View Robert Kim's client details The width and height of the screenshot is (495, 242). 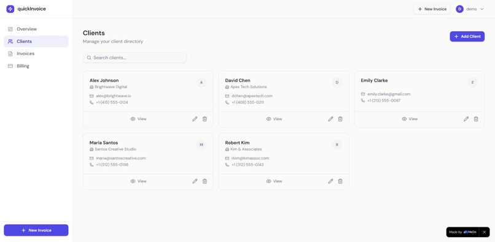[x=274, y=181]
